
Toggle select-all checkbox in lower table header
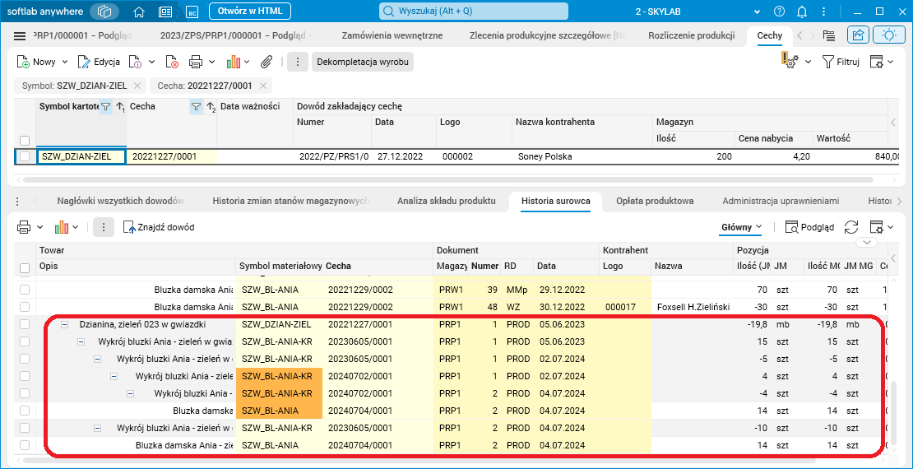pyautogui.click(x=25, y=268)
